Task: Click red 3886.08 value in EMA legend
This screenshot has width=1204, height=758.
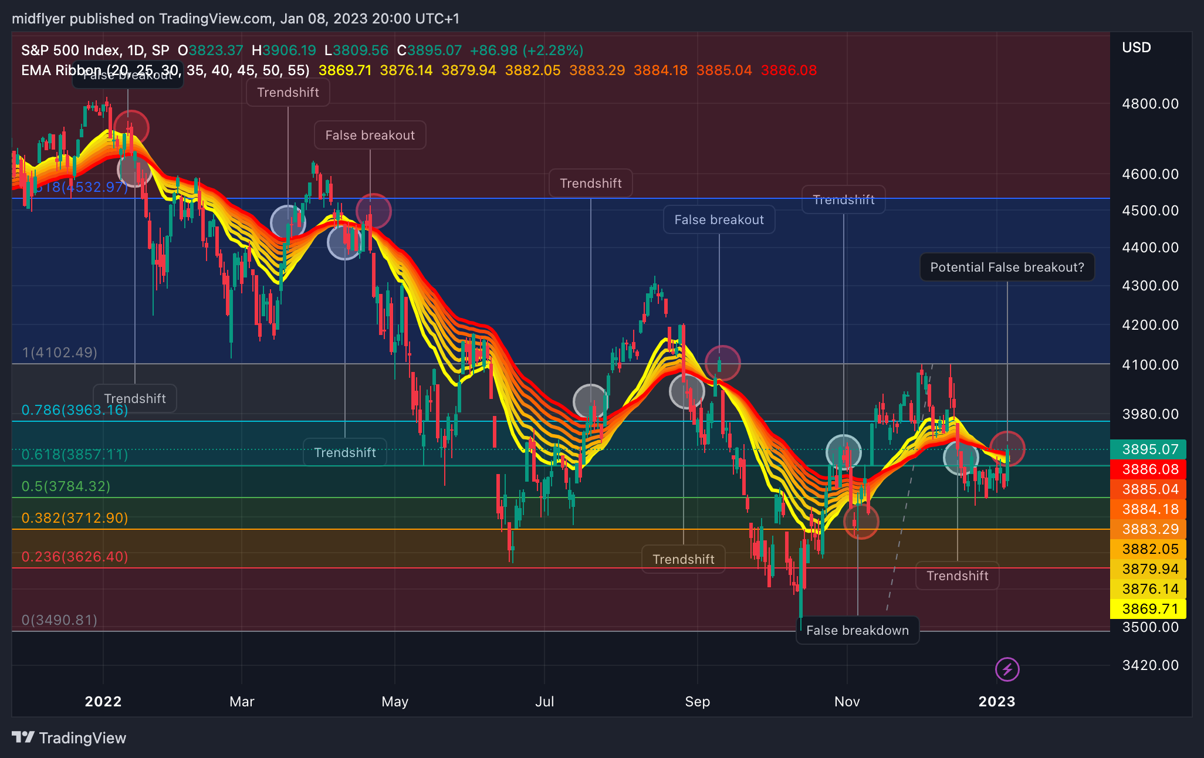Action: coord(789,70)
